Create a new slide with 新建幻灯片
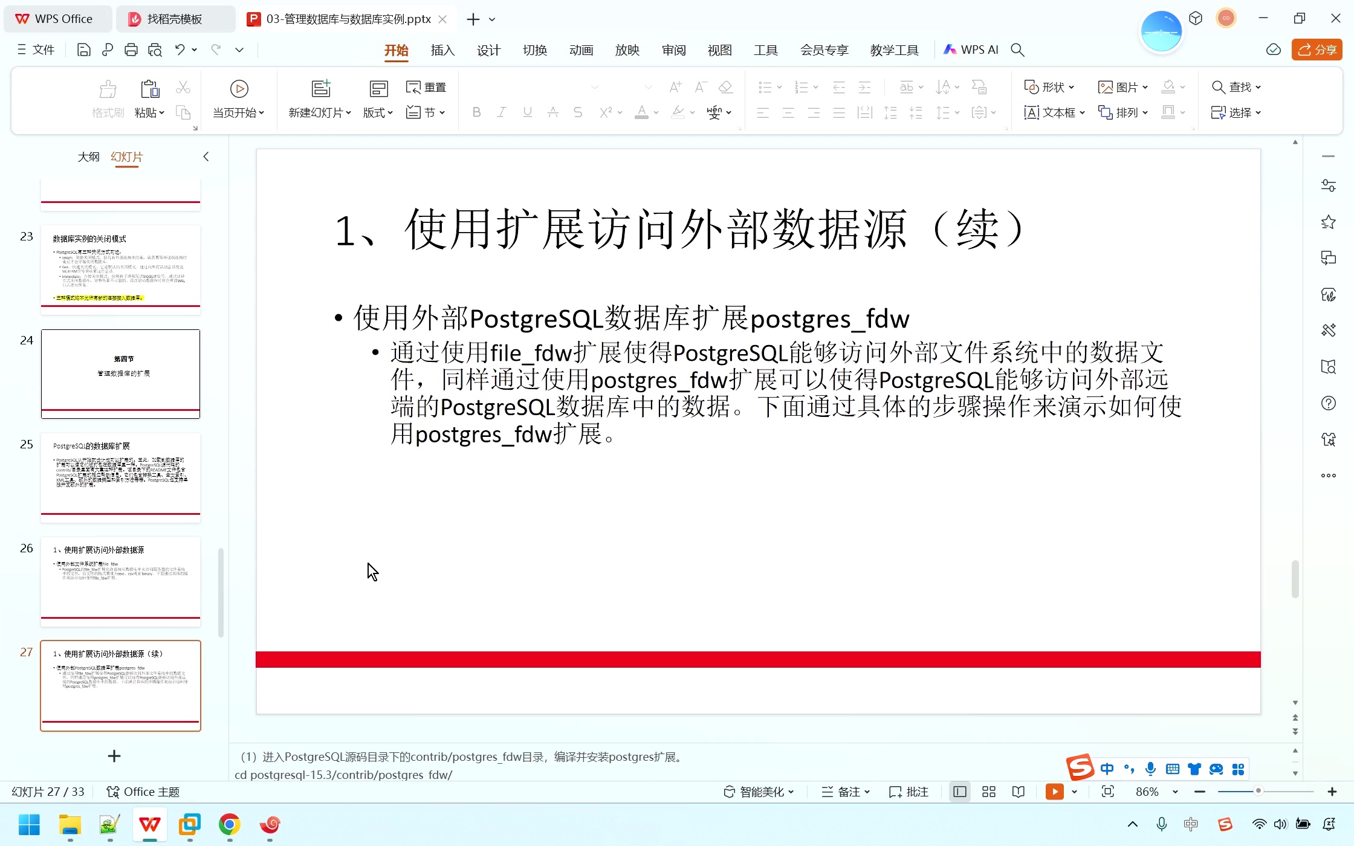The image size is (1354, 846). [x=320, y=98]
